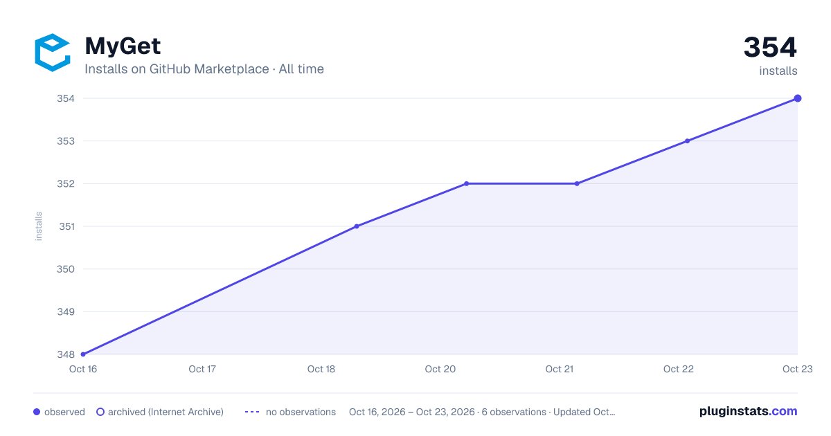Click the 353 y-axis label

pyautogui.click(x=65, y=141)
